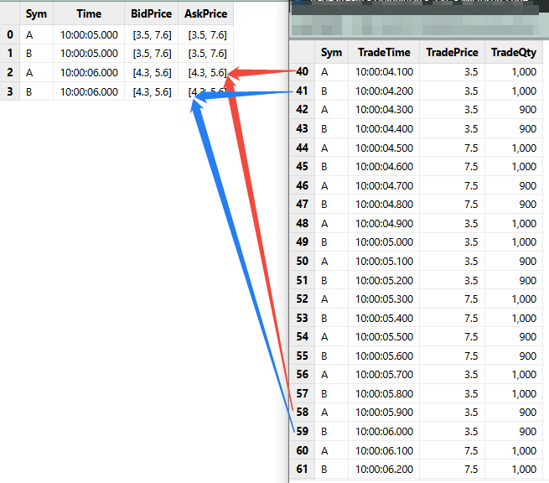This screenshot has width=549, height=483.
Task: Click the TradeTime column header
Action: (x=384, y=52)
